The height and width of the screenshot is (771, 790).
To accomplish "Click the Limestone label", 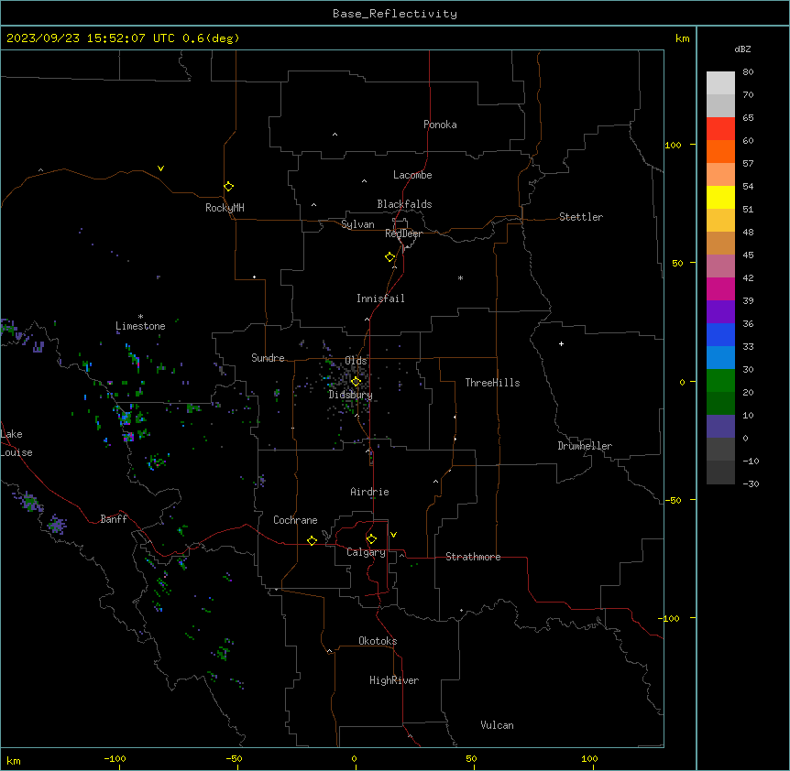I will coord(140,326).
